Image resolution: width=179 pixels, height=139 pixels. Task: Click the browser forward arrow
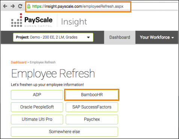click(13, 6)
